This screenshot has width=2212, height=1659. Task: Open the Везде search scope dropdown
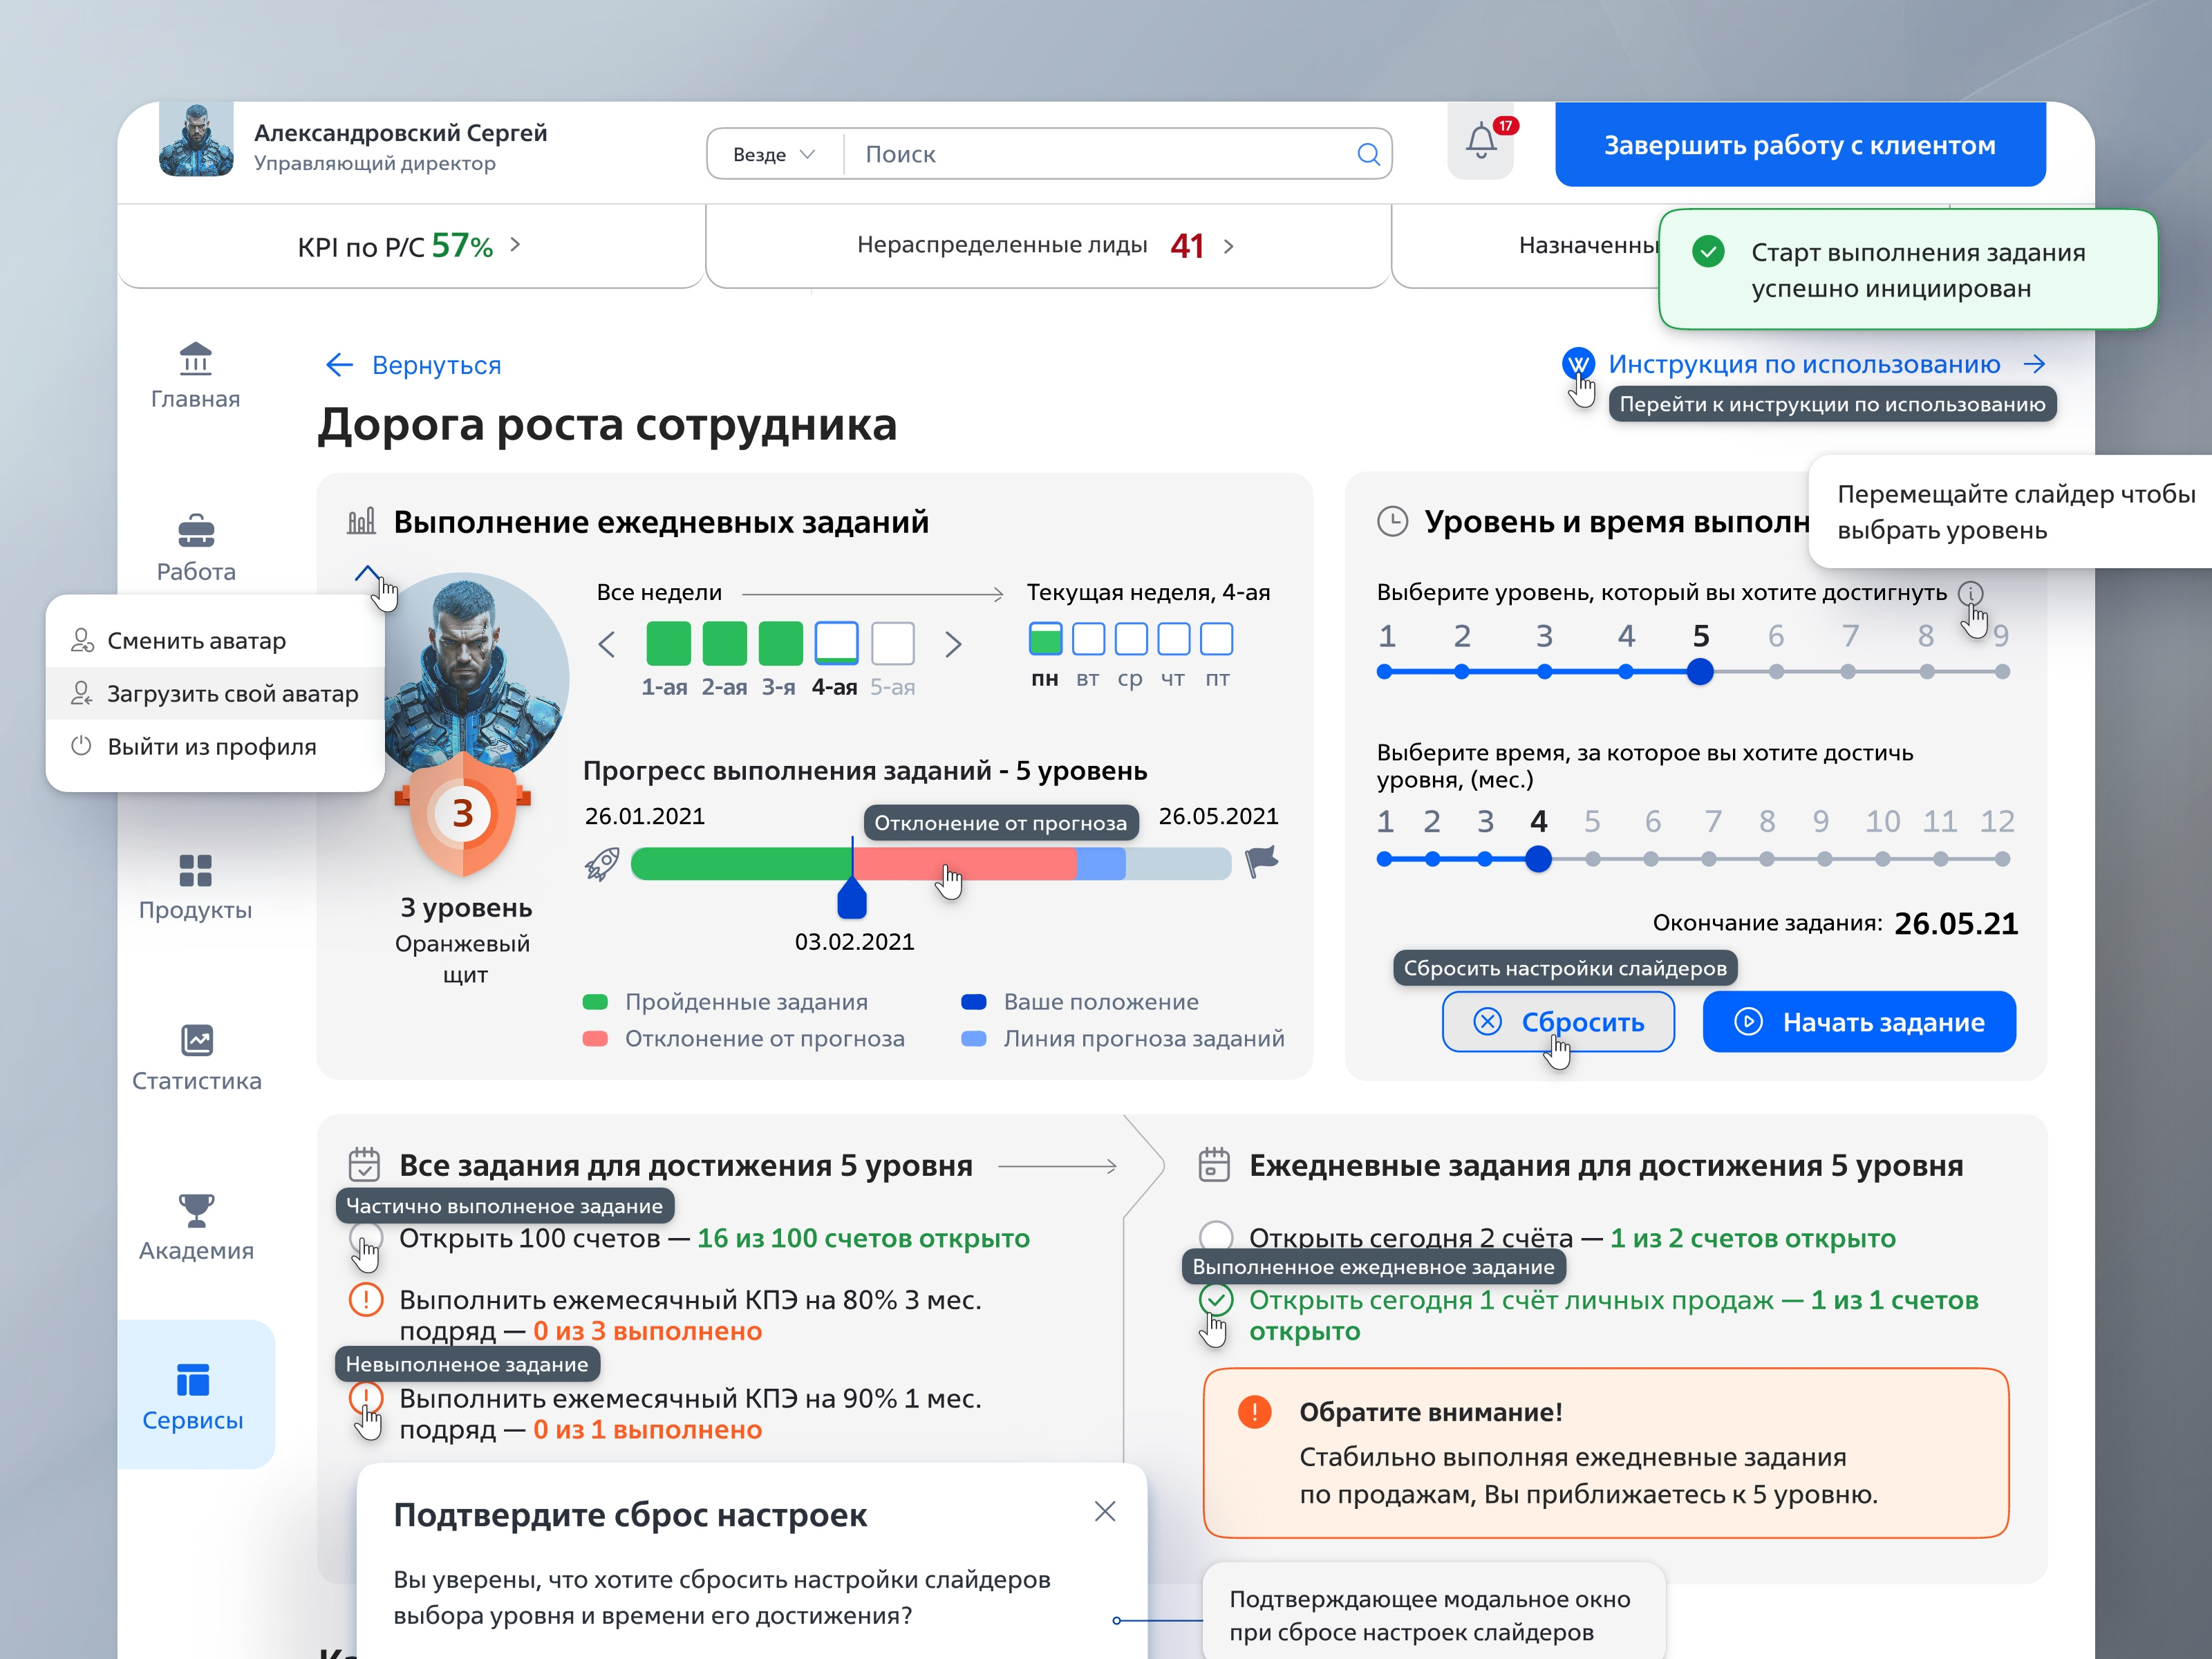coord(774,154)
